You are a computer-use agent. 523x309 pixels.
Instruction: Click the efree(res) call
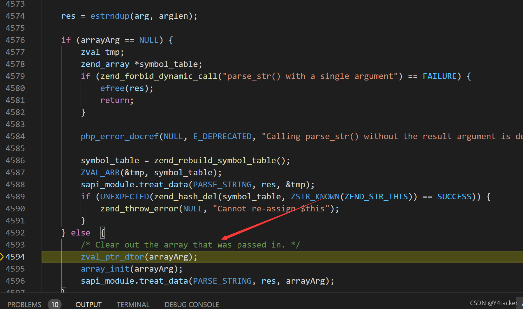[x=127, y=88]
